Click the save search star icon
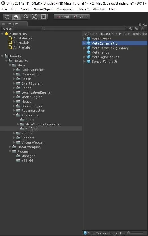Screen dimensions: 148x236 tap(142, 29)
